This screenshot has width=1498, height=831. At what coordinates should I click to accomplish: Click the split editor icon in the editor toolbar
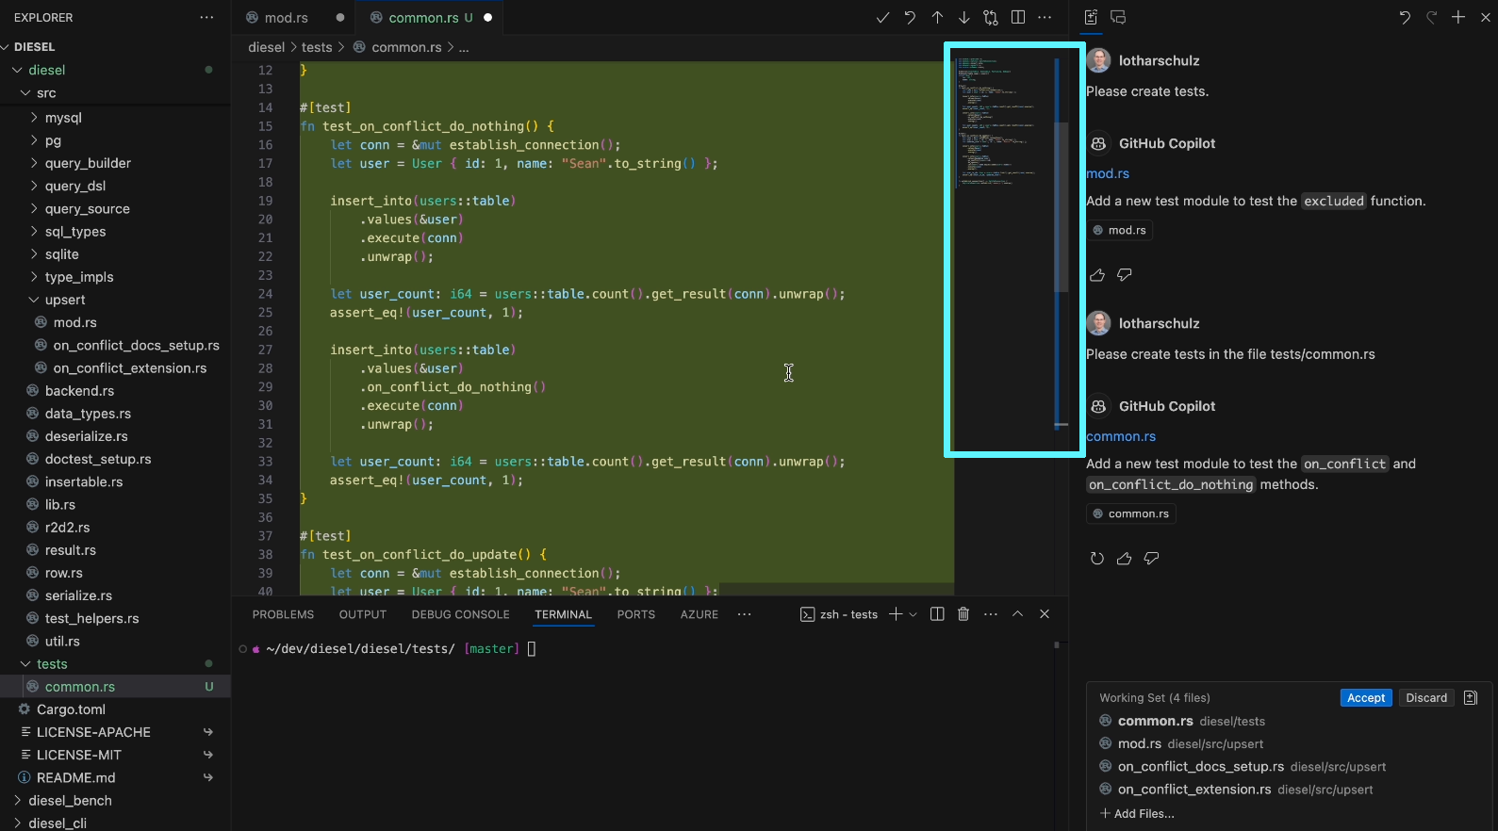point(1018,18)
